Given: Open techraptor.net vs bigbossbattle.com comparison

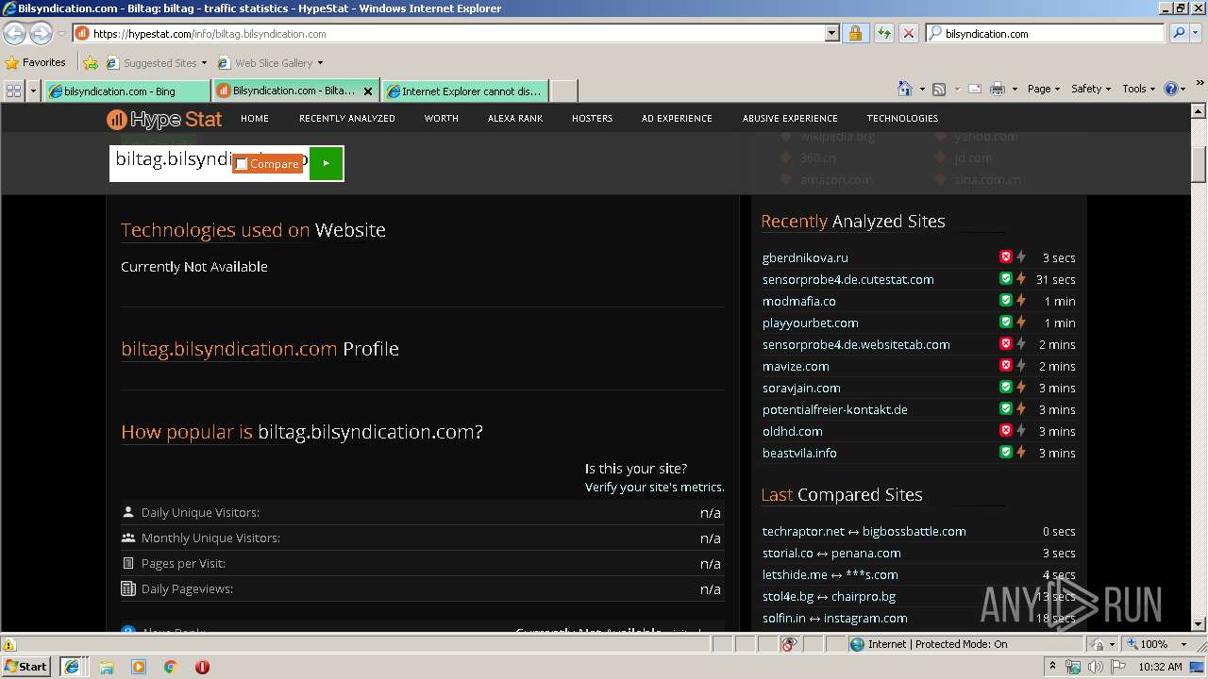Looking at the screenshot, I should tap(864, 531).
